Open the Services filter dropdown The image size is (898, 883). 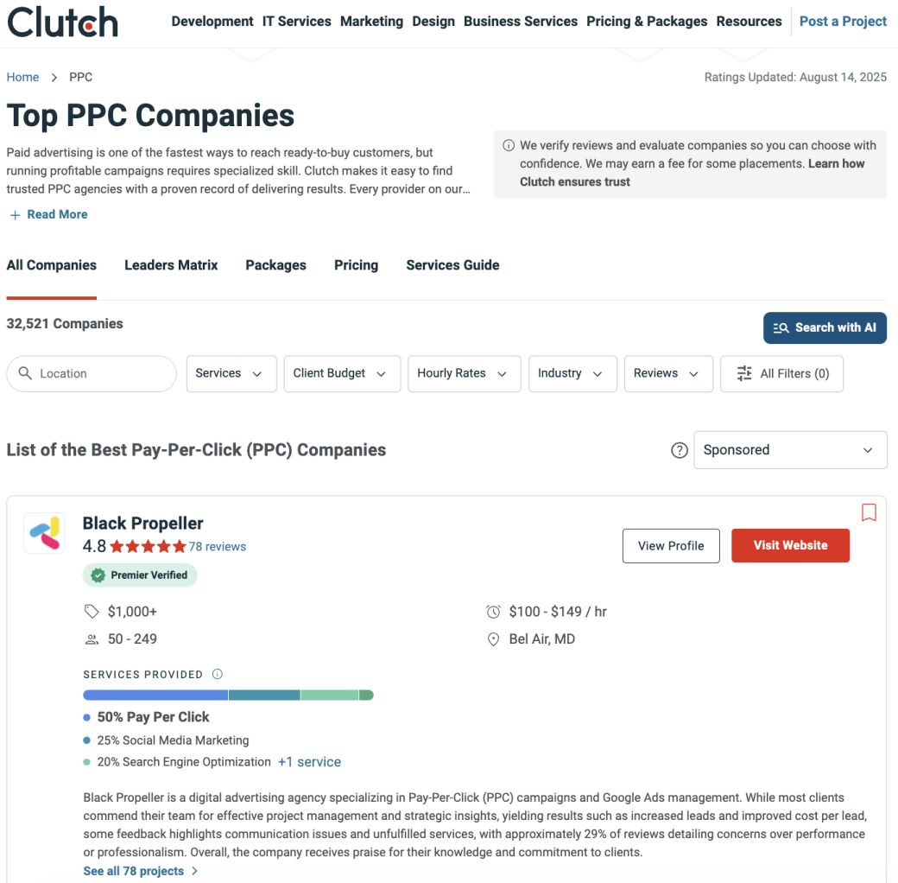[231, 373]
